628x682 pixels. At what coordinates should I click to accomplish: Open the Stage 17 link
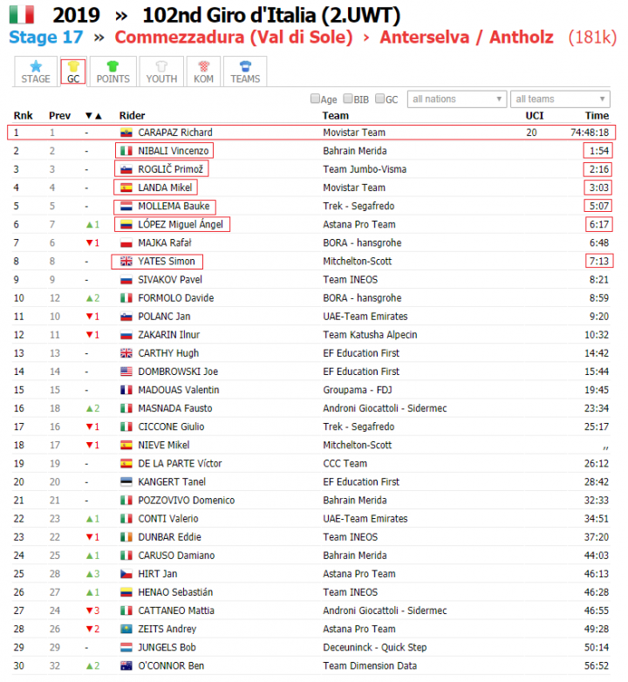tap(46, 37)
